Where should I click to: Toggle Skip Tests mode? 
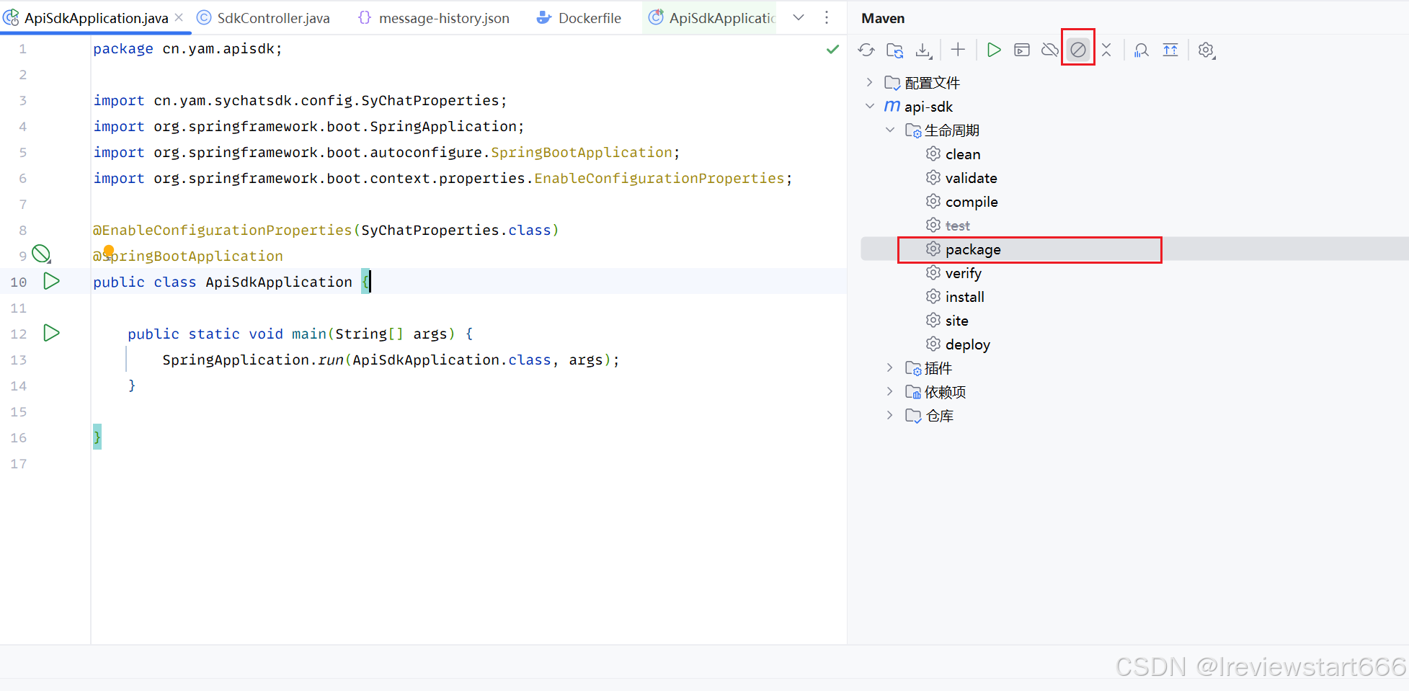[x=1077, y=50]
